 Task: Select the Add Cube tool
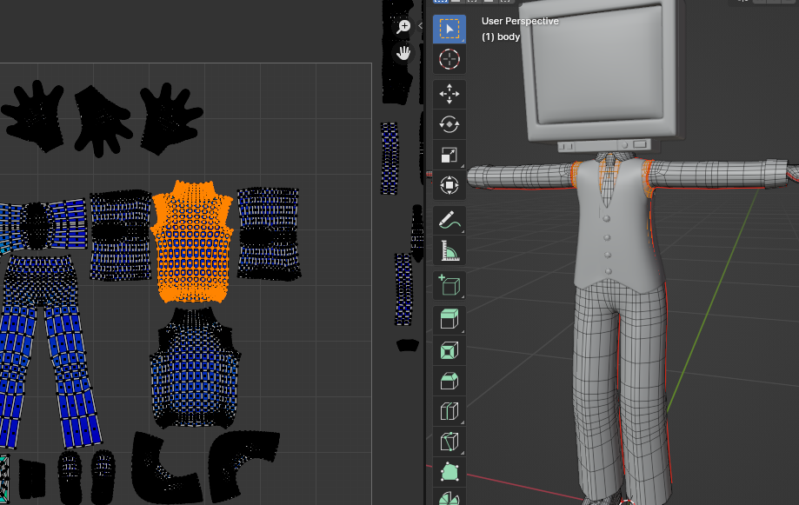pos(449,285)
